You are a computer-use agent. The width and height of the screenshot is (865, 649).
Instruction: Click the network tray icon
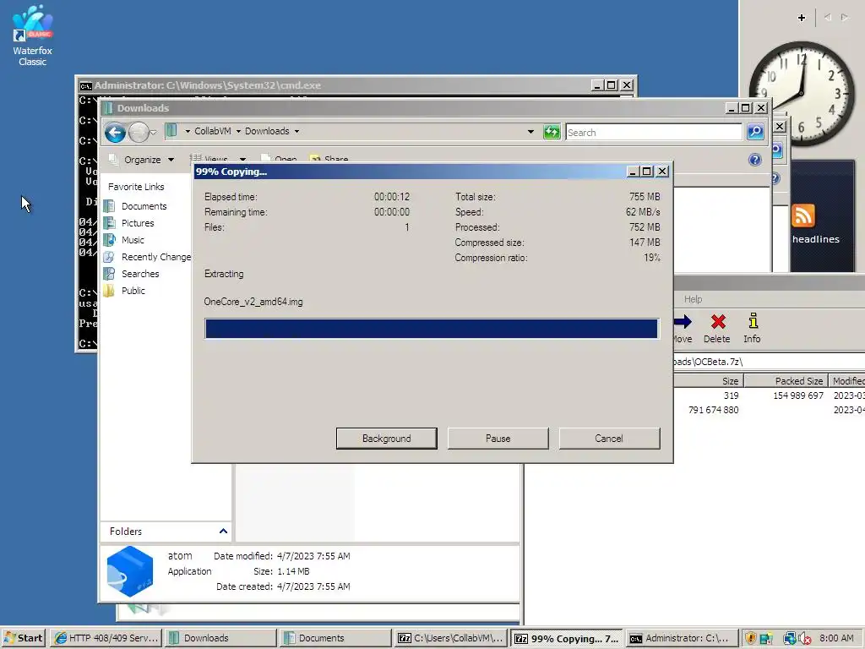coord(790,638)
